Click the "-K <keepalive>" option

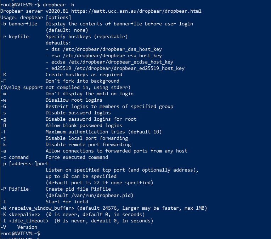(x=19, y=214)
